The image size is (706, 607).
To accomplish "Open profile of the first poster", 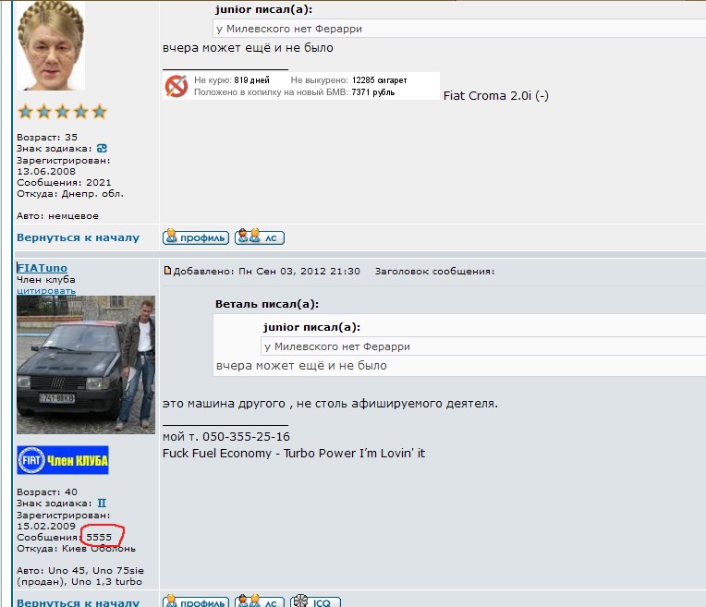I will 195,237.
